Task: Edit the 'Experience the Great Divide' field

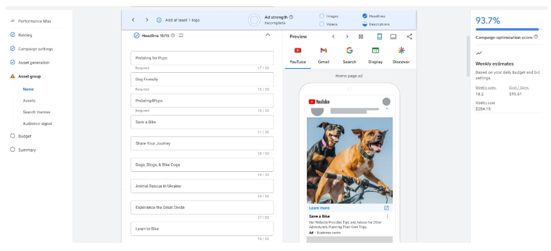Action: pos(202,208)
